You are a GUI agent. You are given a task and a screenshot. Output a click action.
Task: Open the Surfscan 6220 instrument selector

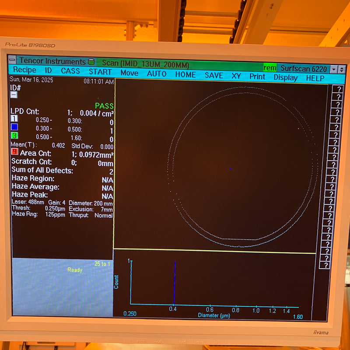click(x=304, y=69)
